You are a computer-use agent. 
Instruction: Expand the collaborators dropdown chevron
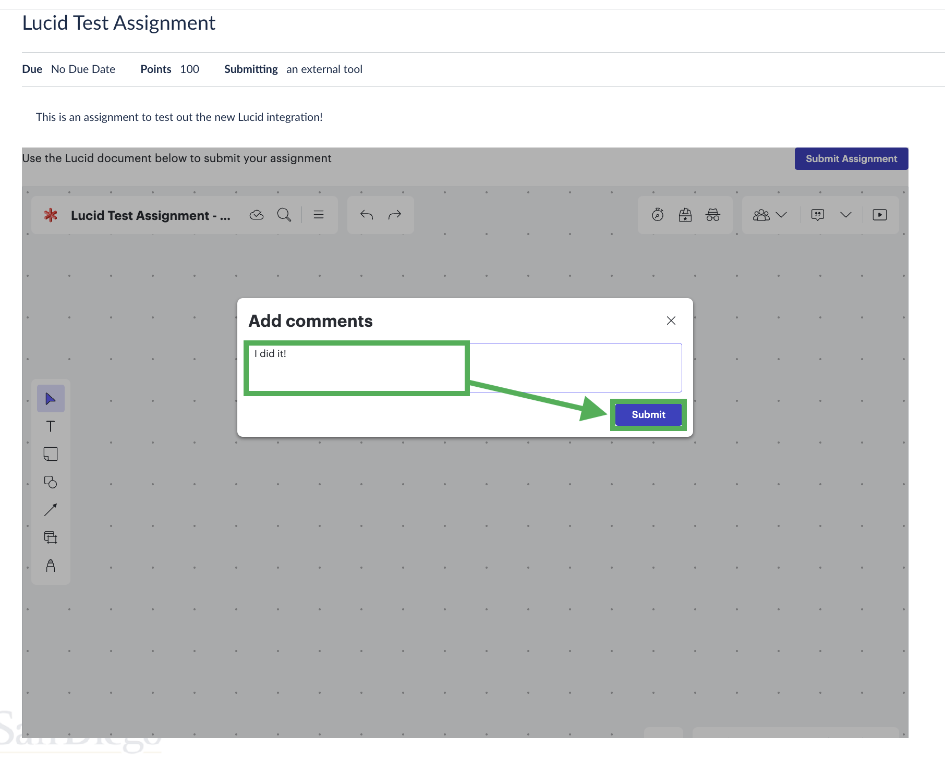pyautogui.click(x=781, y=215)
